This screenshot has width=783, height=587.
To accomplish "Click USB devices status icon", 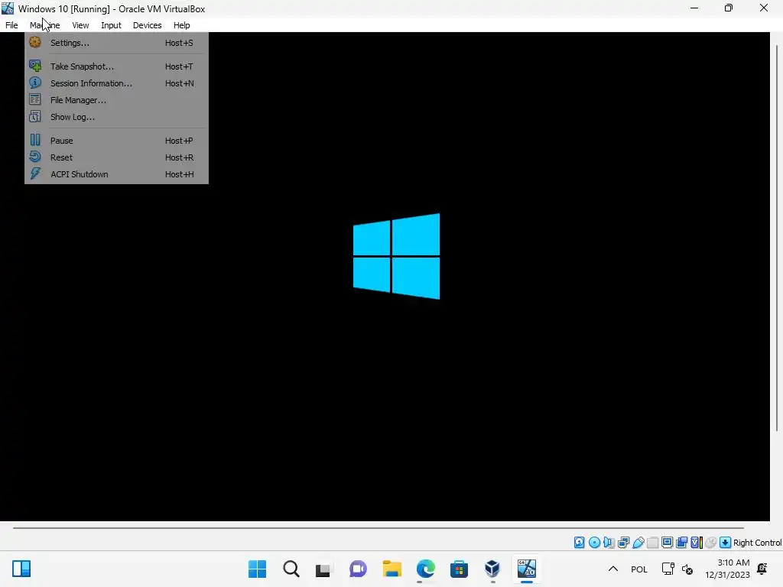I will coord(638,543).
